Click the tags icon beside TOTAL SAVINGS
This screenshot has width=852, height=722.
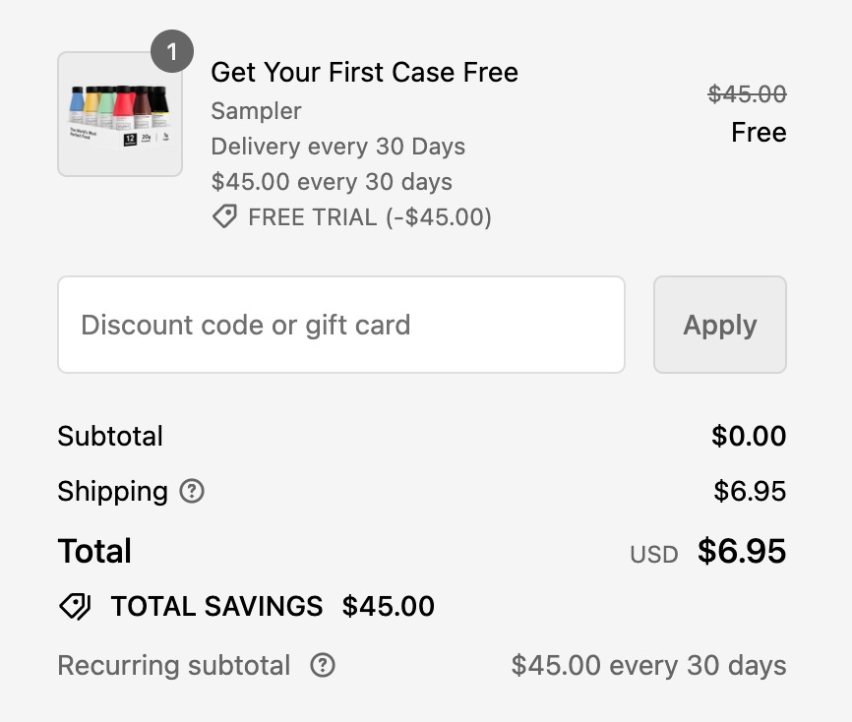coord(75,607)
